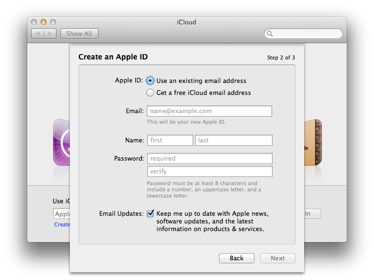This screenshot has height=280, width=374.
Task: Click the password requirements hint text
Action: [204, 189]
